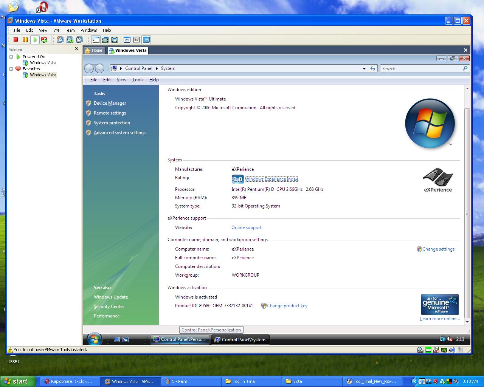Open Device Manager task link

tap(110, 103)
